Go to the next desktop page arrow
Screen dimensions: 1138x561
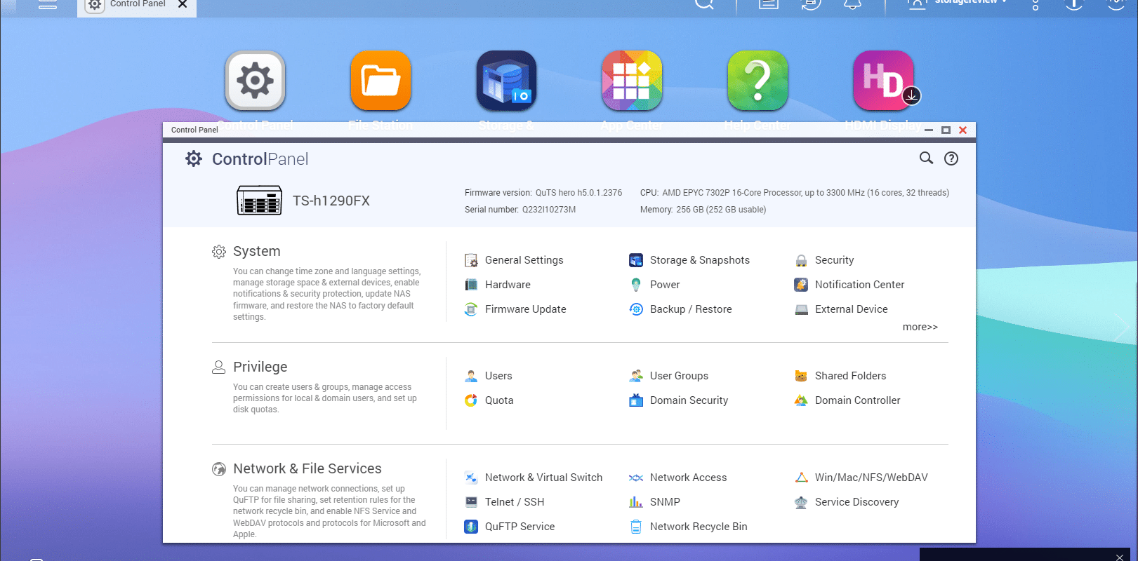[1121, 327]
